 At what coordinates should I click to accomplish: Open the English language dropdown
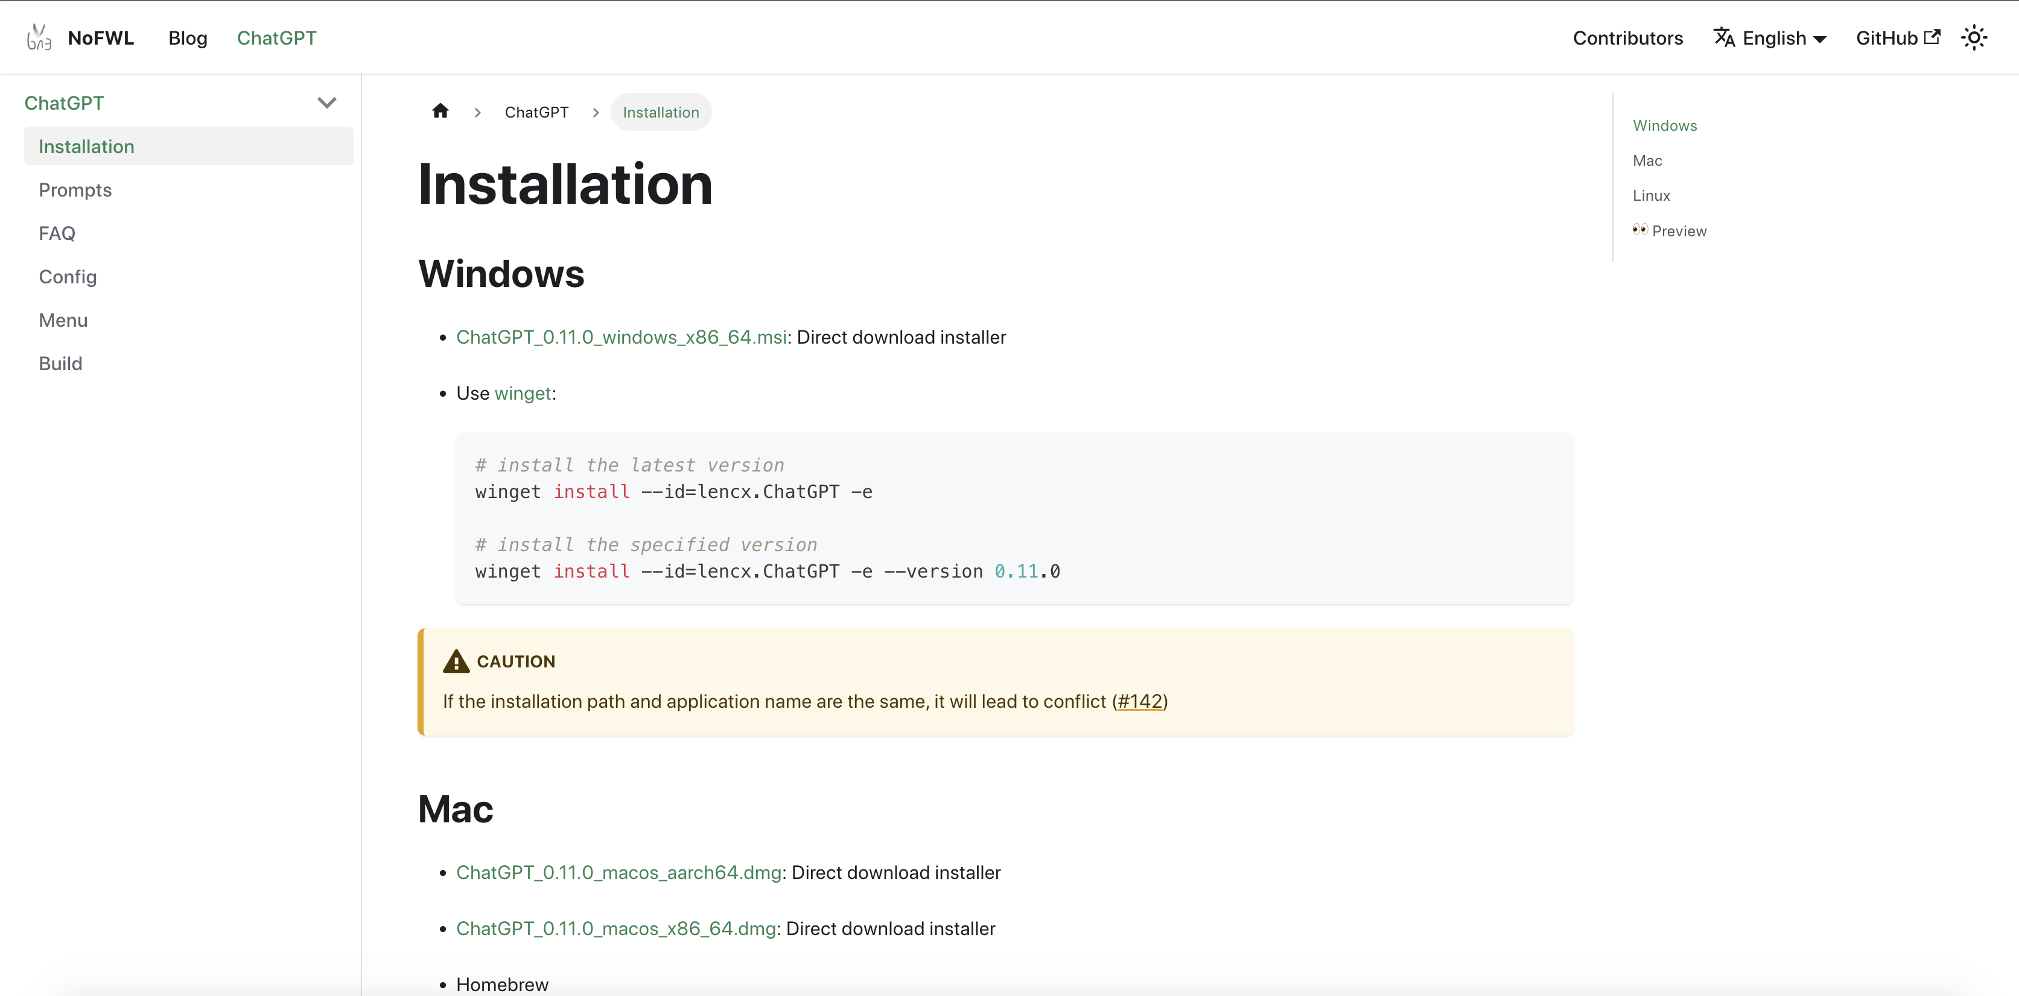tap(1783, 37)
